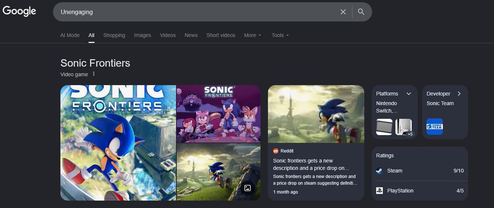Click the Steam logo icon in Ratings
494x208 pixels.
[x=380, y=171]
